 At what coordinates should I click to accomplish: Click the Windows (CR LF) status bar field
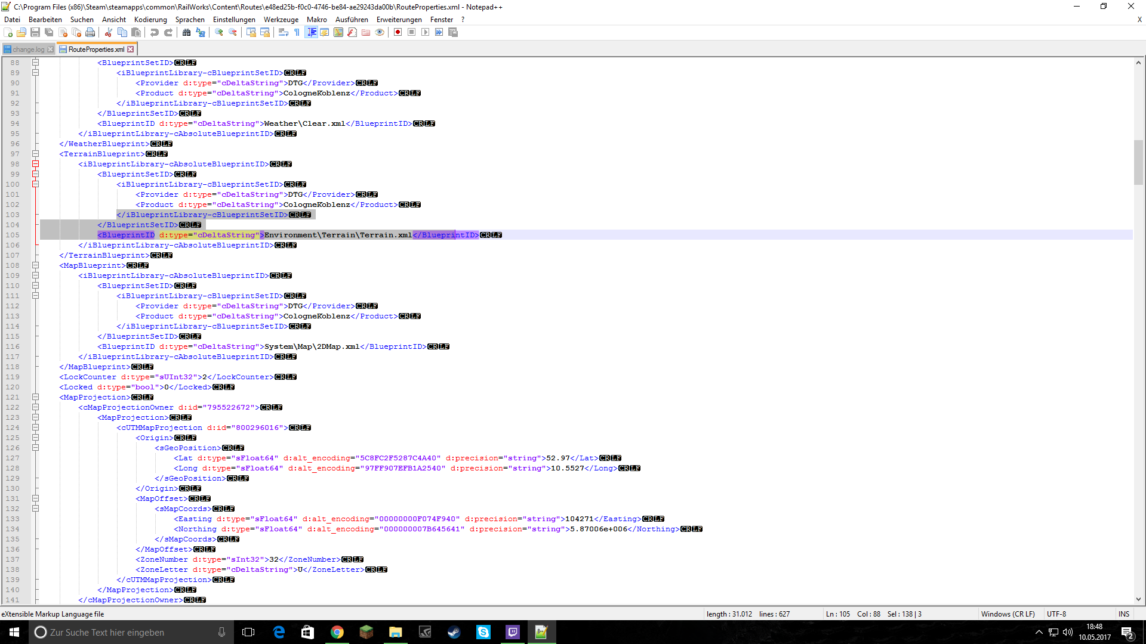click(1008, 614)
